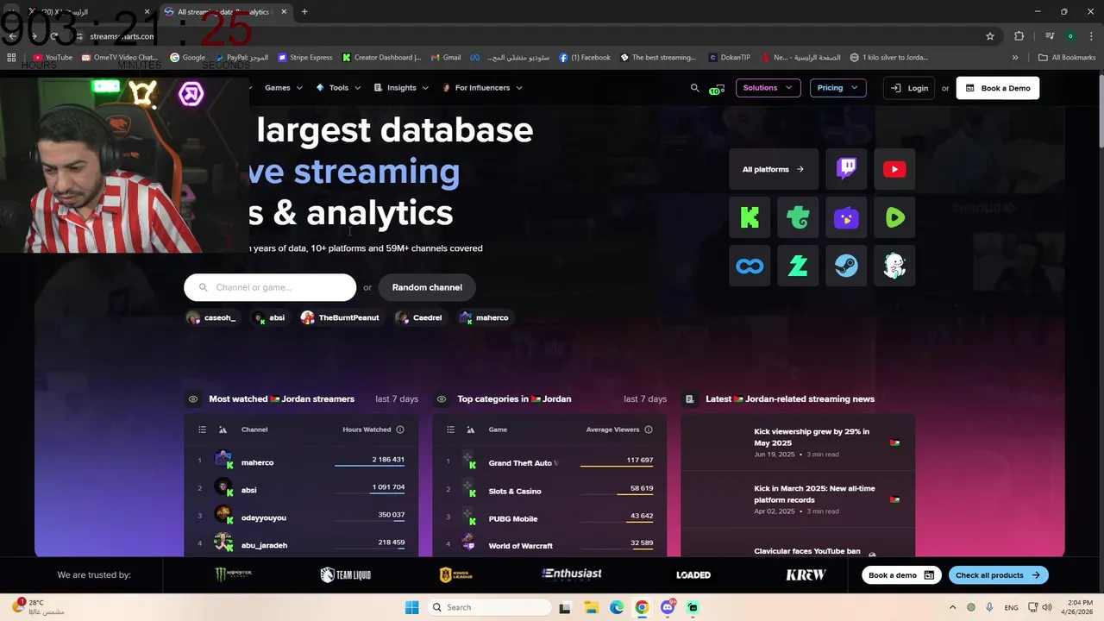The image size is (1104, 621).
Task: Open PUBG Mobile category row
Action: tap(549, 518)
